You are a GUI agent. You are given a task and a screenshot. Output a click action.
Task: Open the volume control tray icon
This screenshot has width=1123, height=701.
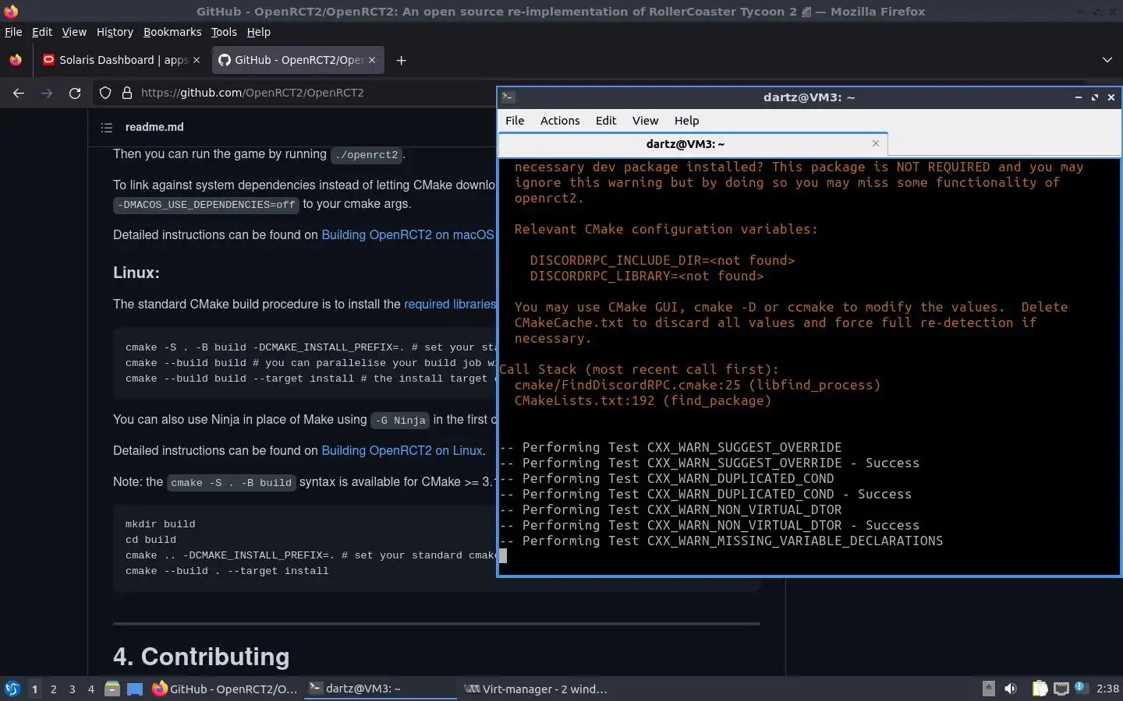coord(1011,689)
